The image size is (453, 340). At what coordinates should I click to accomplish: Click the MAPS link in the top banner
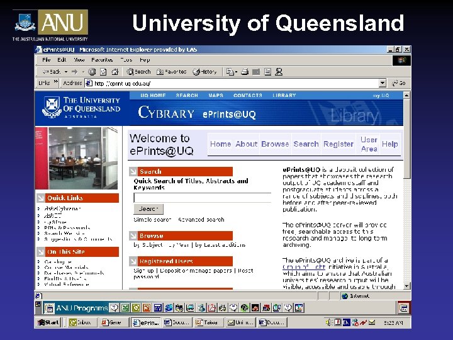pos(216,95)
